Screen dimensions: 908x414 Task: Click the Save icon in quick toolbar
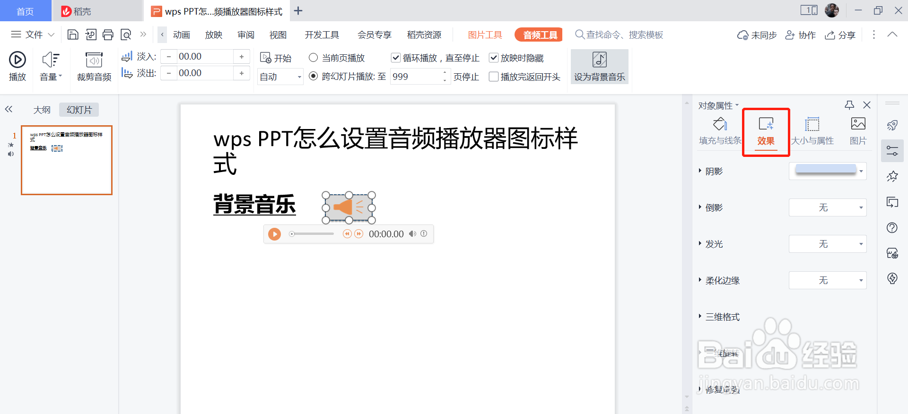pyautogui.click(x=73, y=34)
